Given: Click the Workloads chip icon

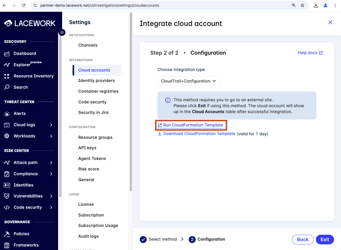Looking at the screenshot, I should click(x=7, y=136).
